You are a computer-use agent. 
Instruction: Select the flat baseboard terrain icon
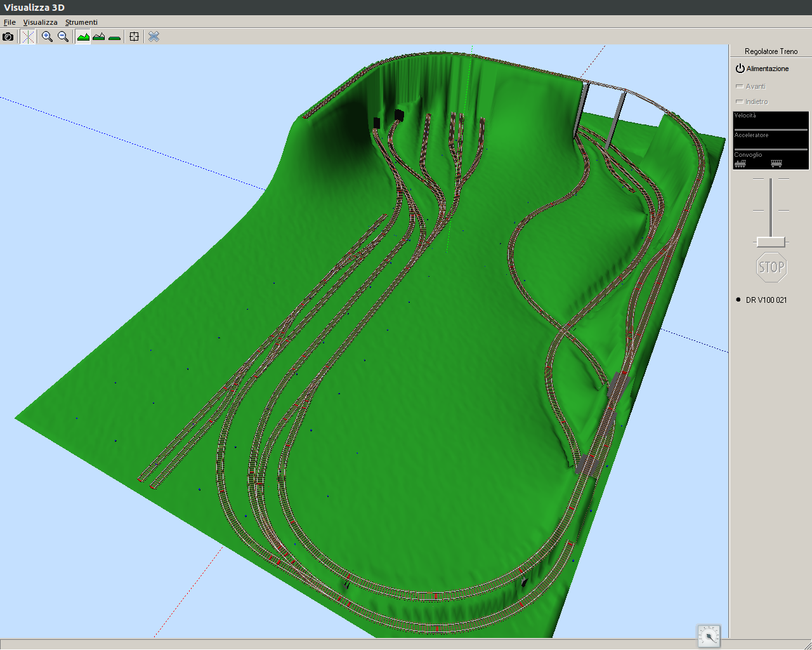(114, 37)
